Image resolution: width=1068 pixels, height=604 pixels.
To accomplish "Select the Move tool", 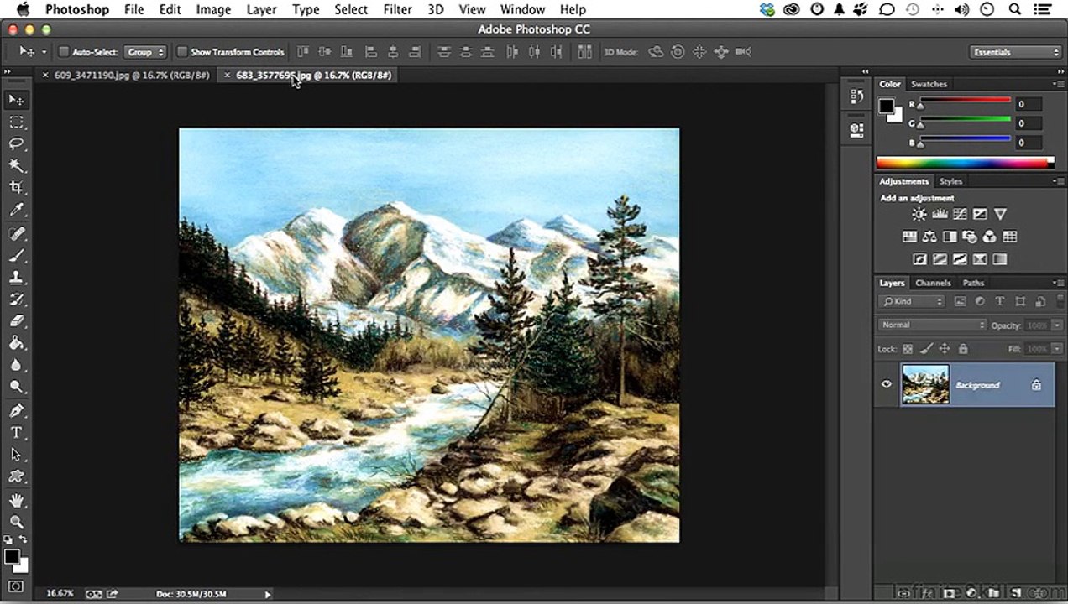I will [x=16, y=100].
